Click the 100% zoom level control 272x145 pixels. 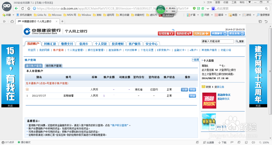264,142
